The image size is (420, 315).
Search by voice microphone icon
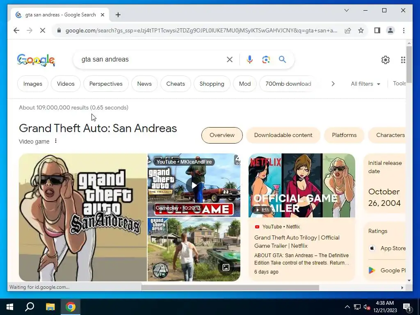(250, 59)
